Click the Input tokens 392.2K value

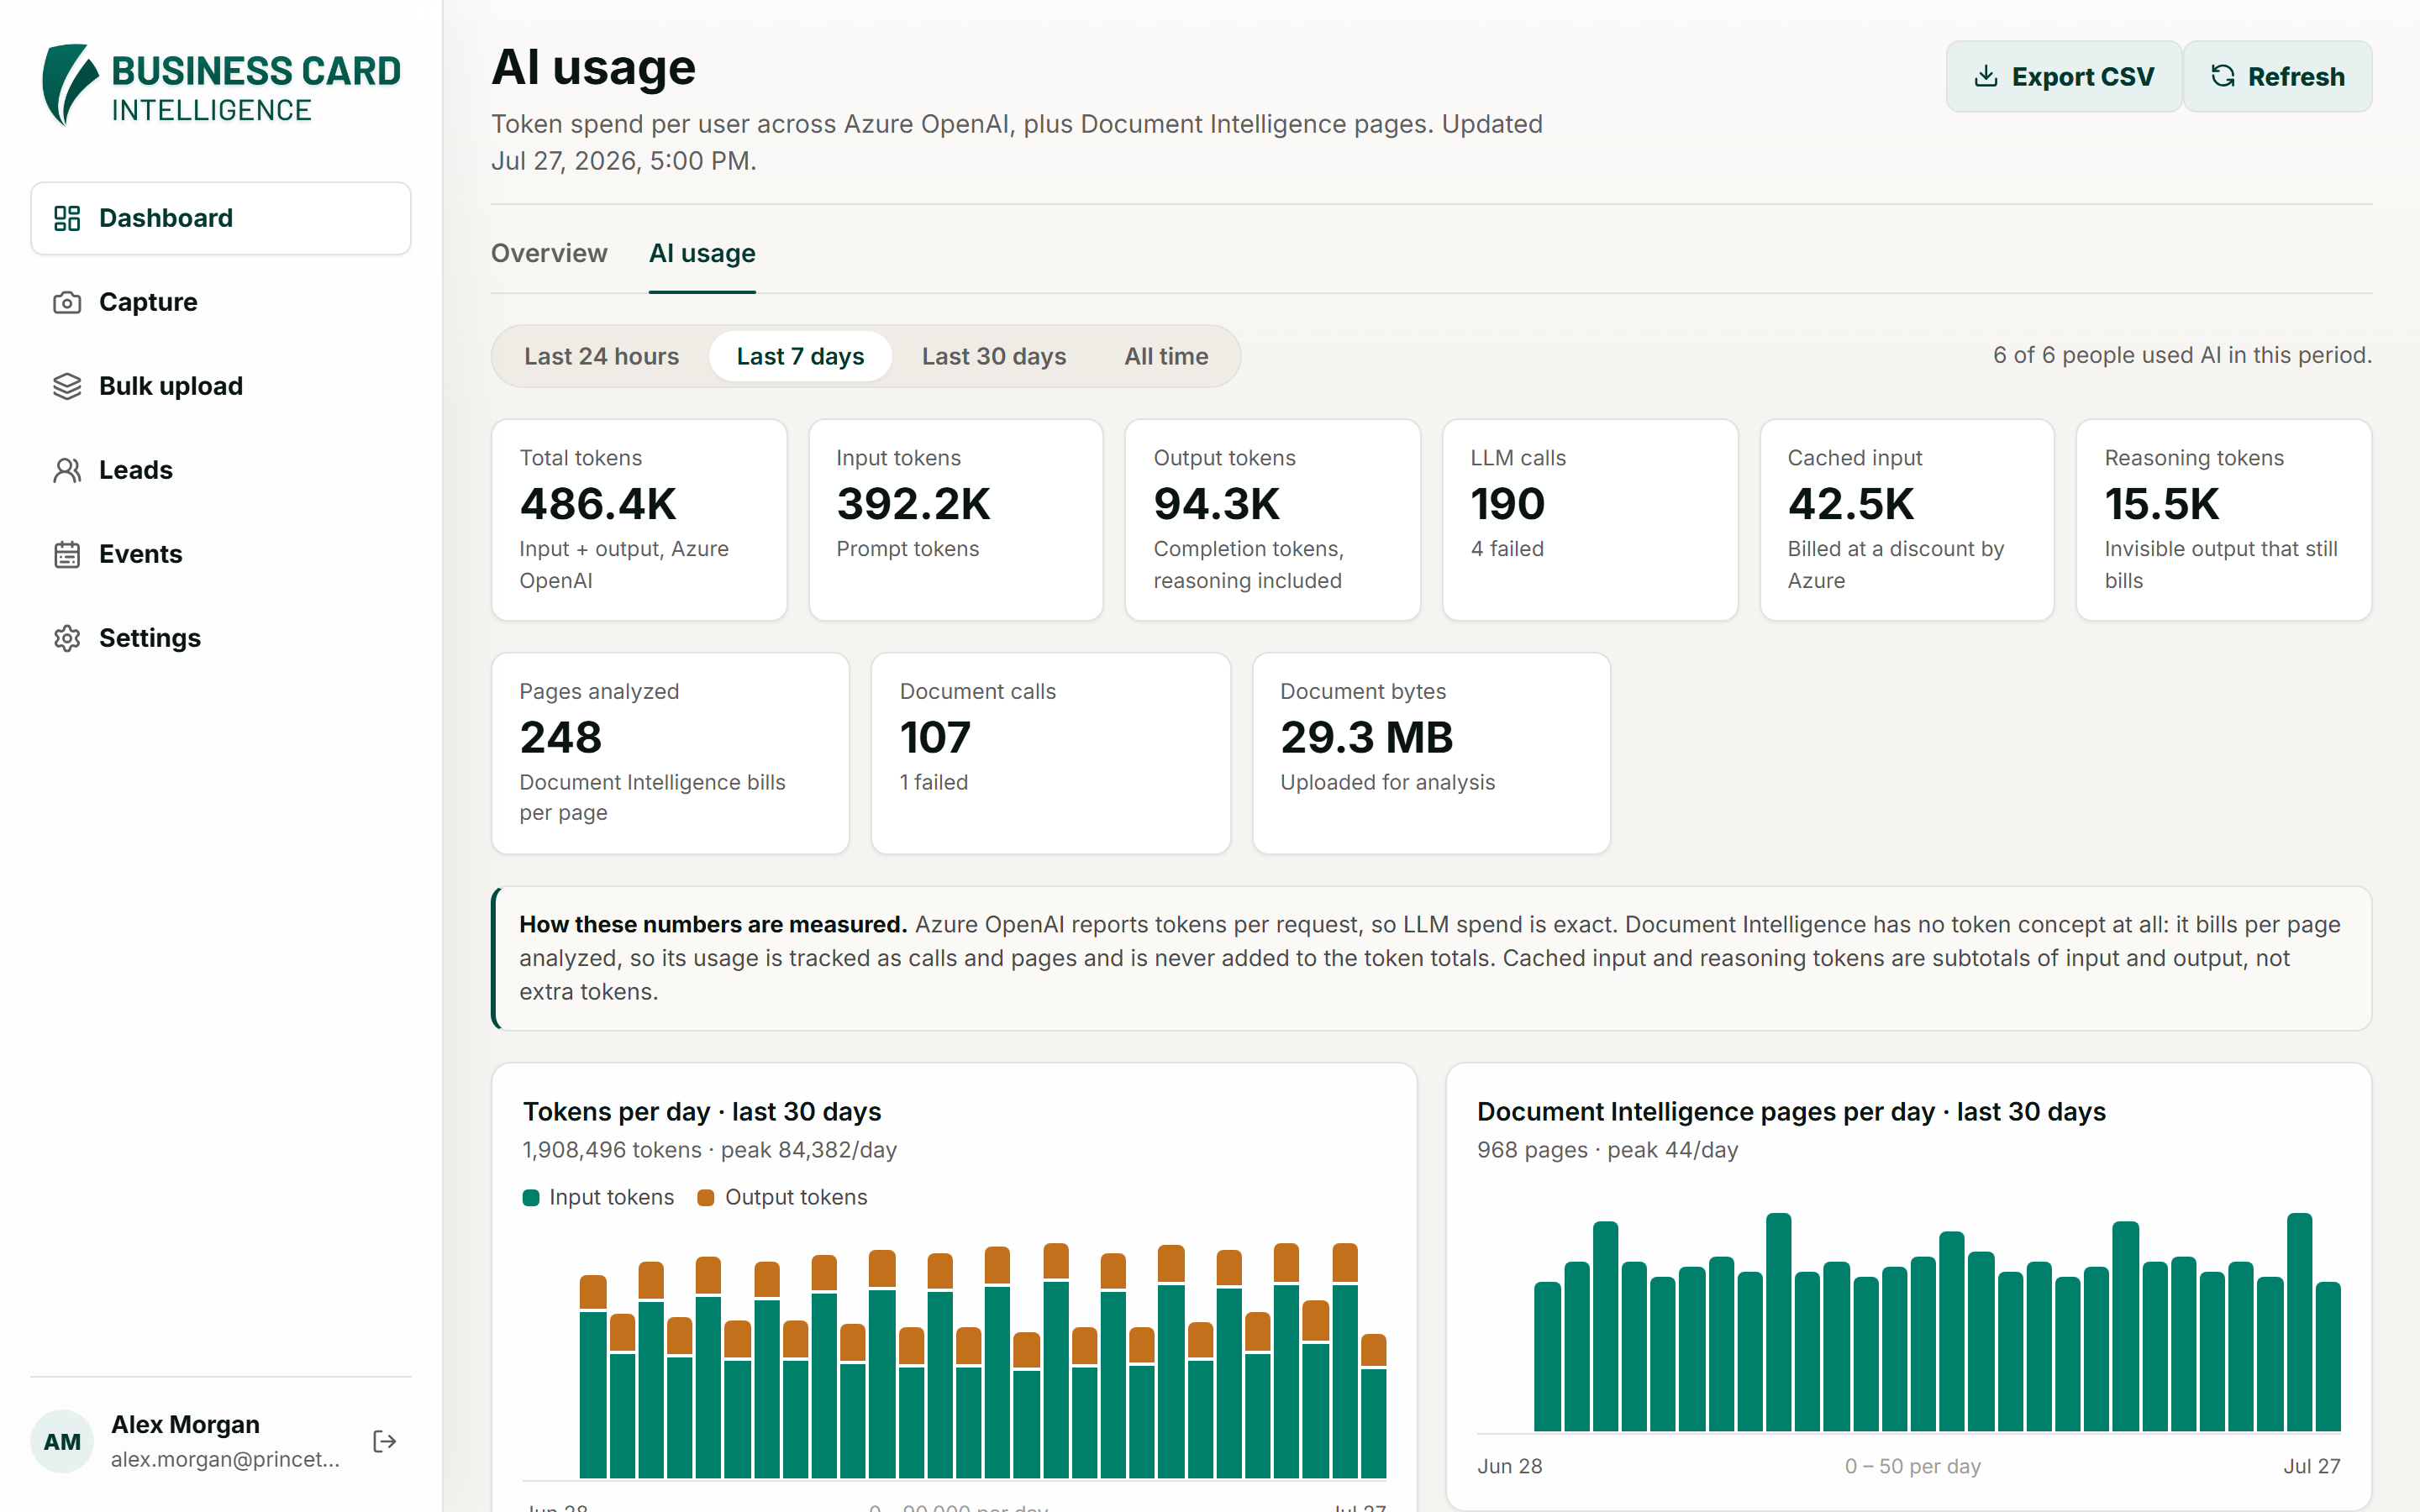click(x=913, y=503)
